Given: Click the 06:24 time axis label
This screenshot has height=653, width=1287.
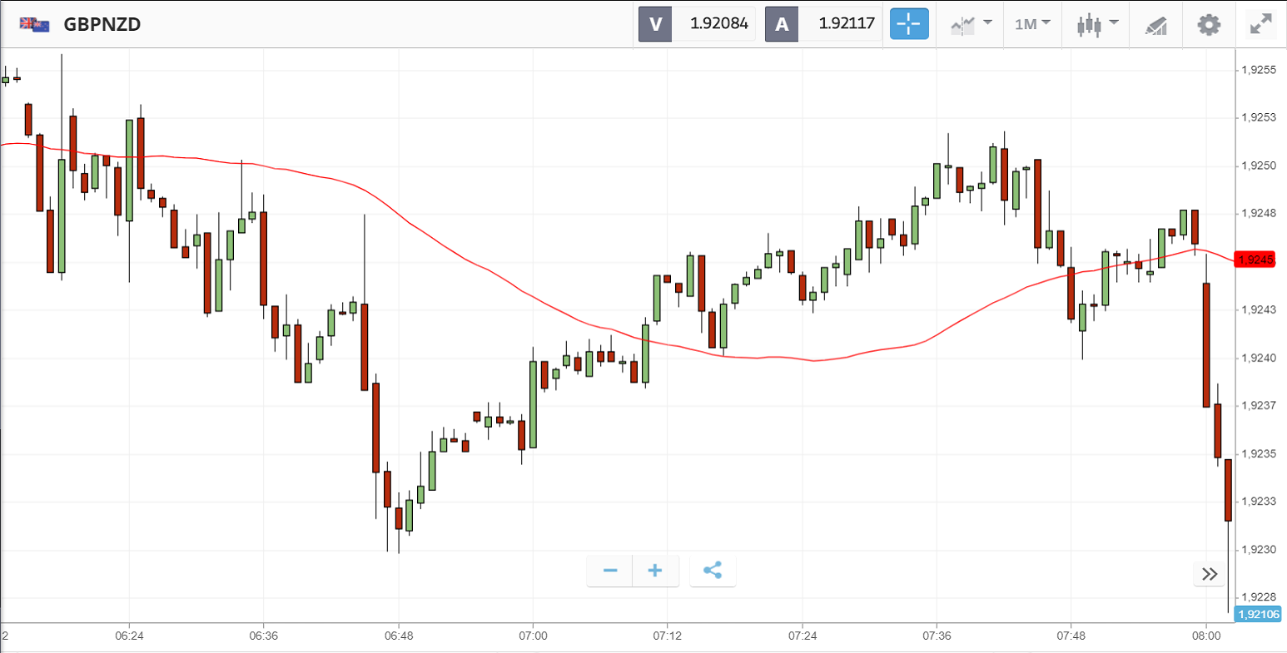Looking at the screenshot, I should (x=129, y=636).
